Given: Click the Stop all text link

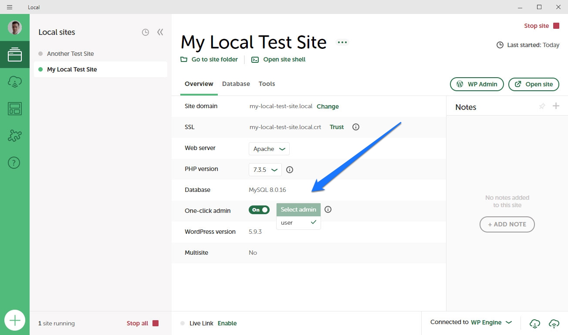Looking at the screenshot, I should coord(137,323).
